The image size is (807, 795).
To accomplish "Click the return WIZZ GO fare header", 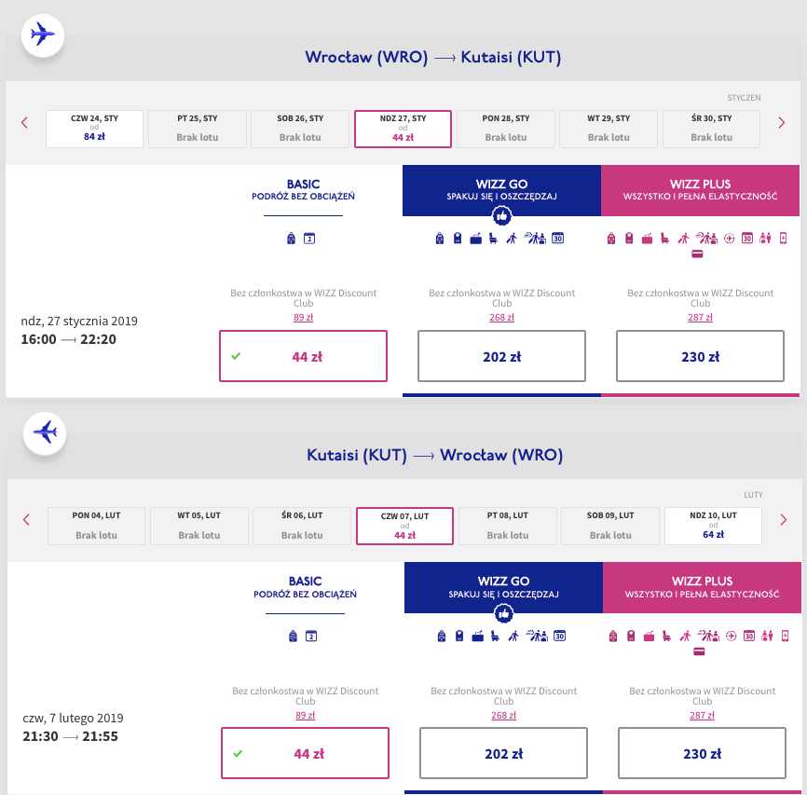I will pyautogui.click(x=503, y=587).
